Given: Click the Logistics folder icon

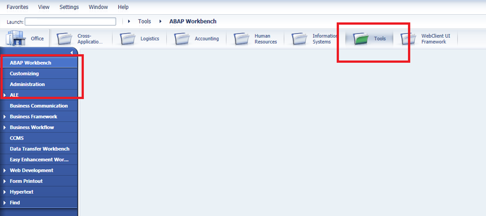Looking at the screenshot, I should pos(128,39).
